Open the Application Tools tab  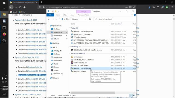coord(83,15)
